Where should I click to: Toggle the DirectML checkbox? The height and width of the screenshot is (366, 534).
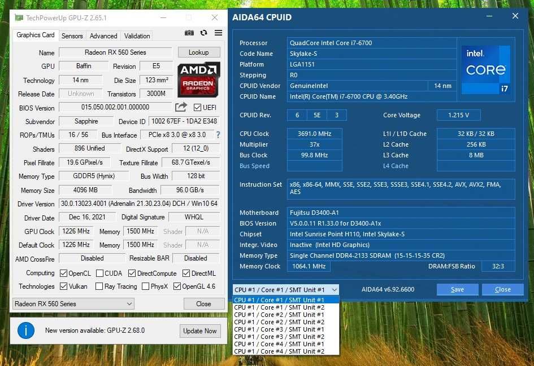click(186, 273)
